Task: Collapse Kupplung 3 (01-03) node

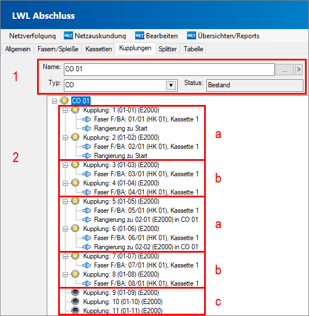Action: [x=65, y=165]
